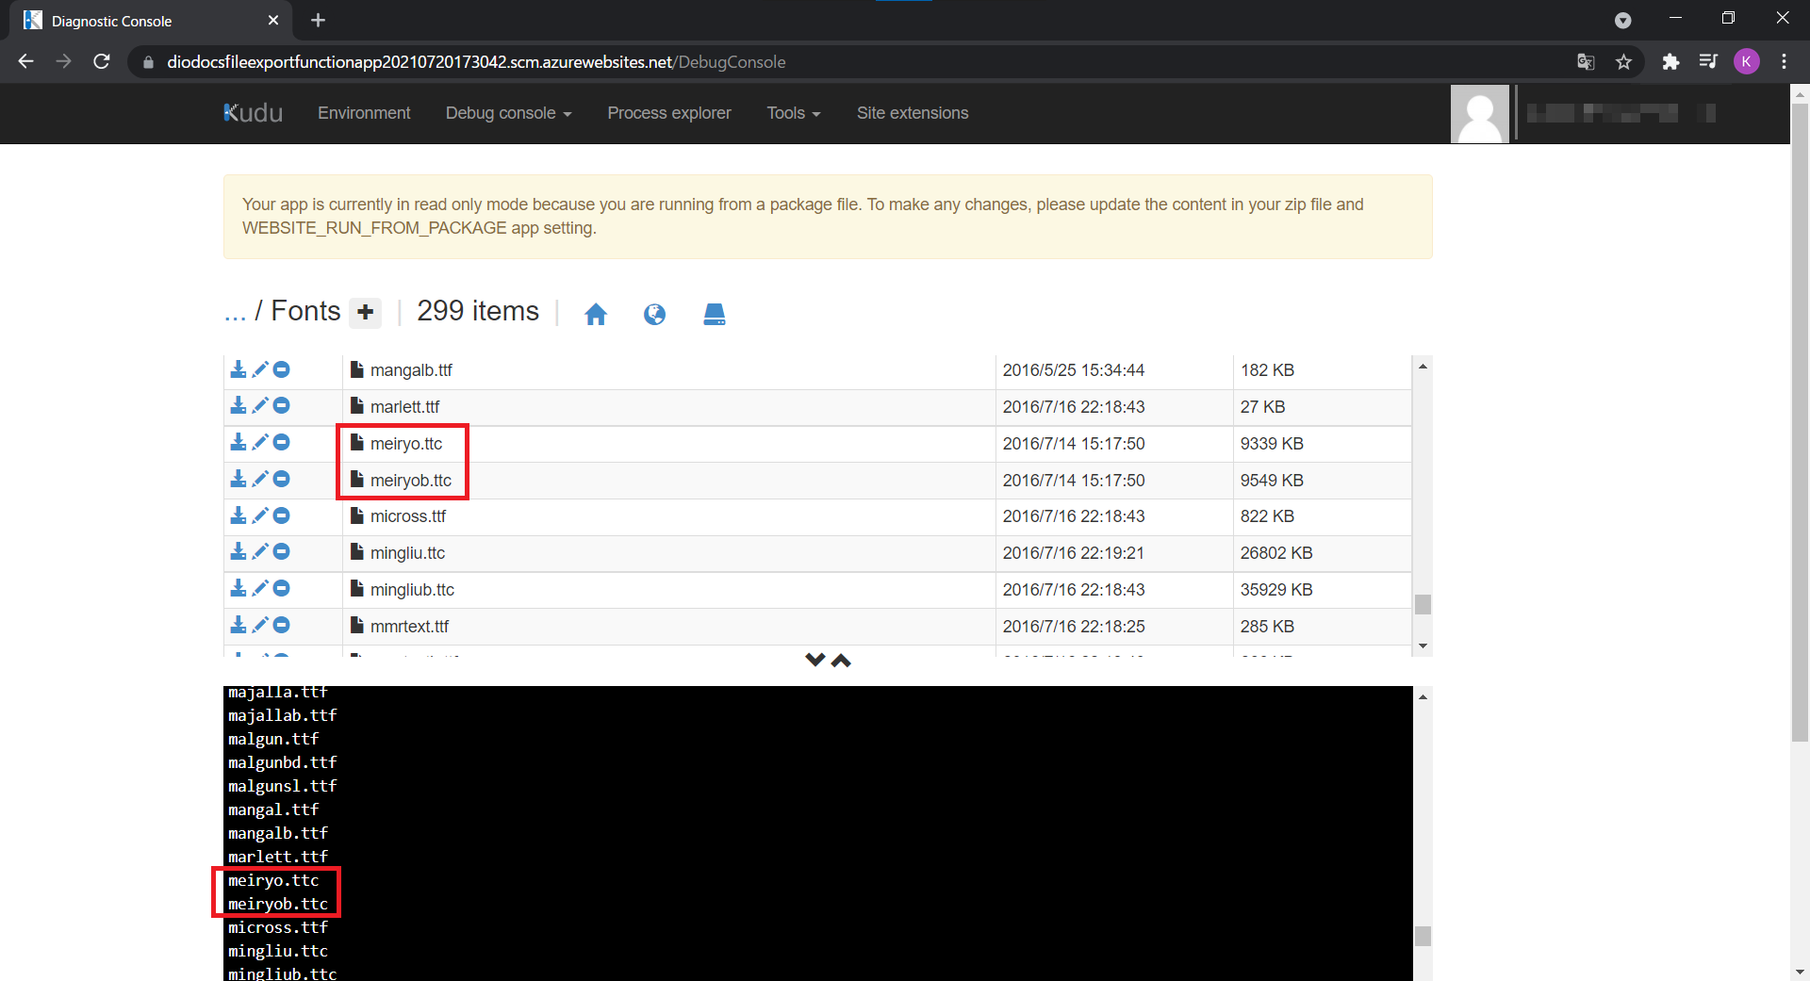Bookmark this page with the star
1810x981 pixels.
[1623, 62]
